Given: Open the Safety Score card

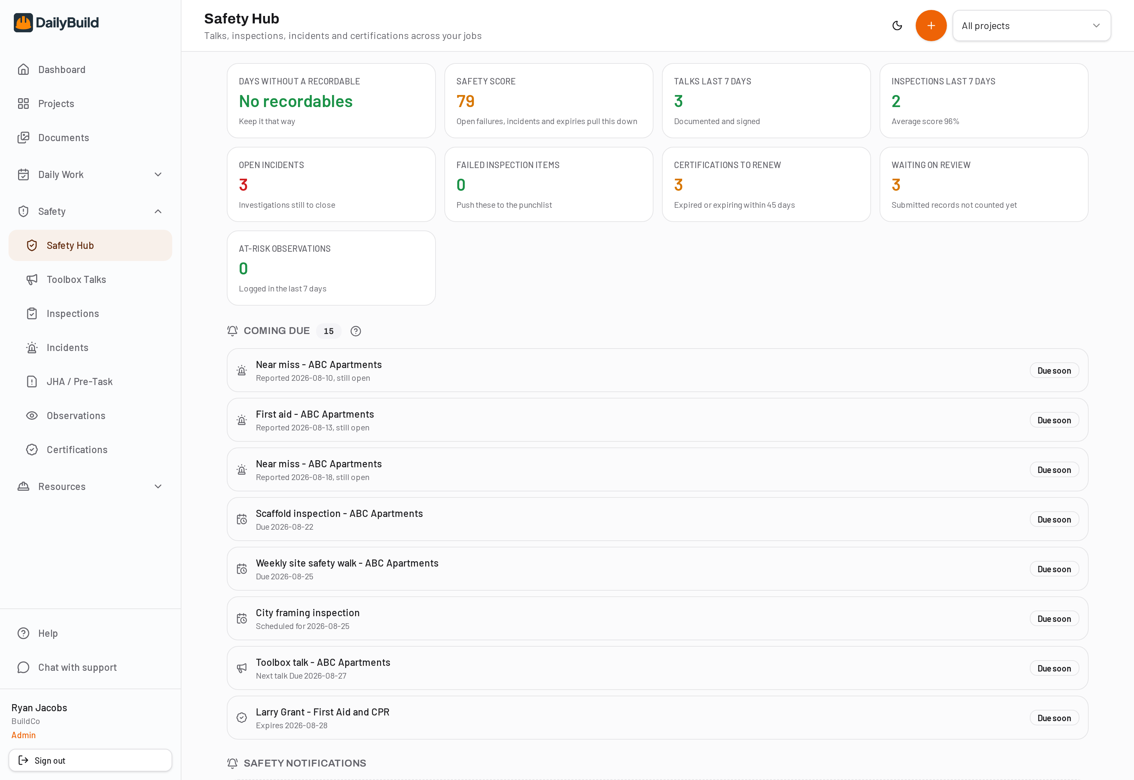Looking at the screenshot, I should click(x=549, y=101).
